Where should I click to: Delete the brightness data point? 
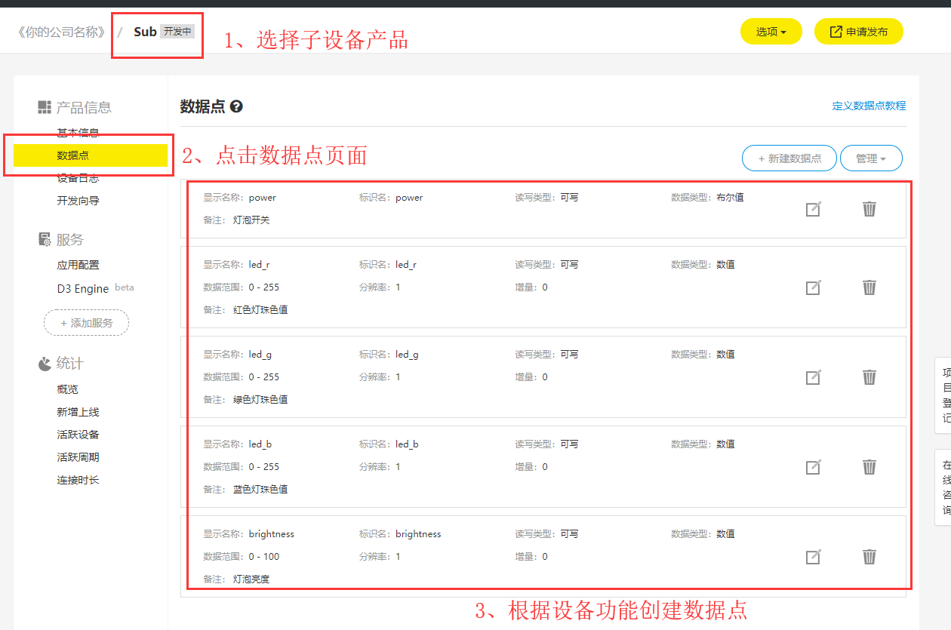coord(869,556)
